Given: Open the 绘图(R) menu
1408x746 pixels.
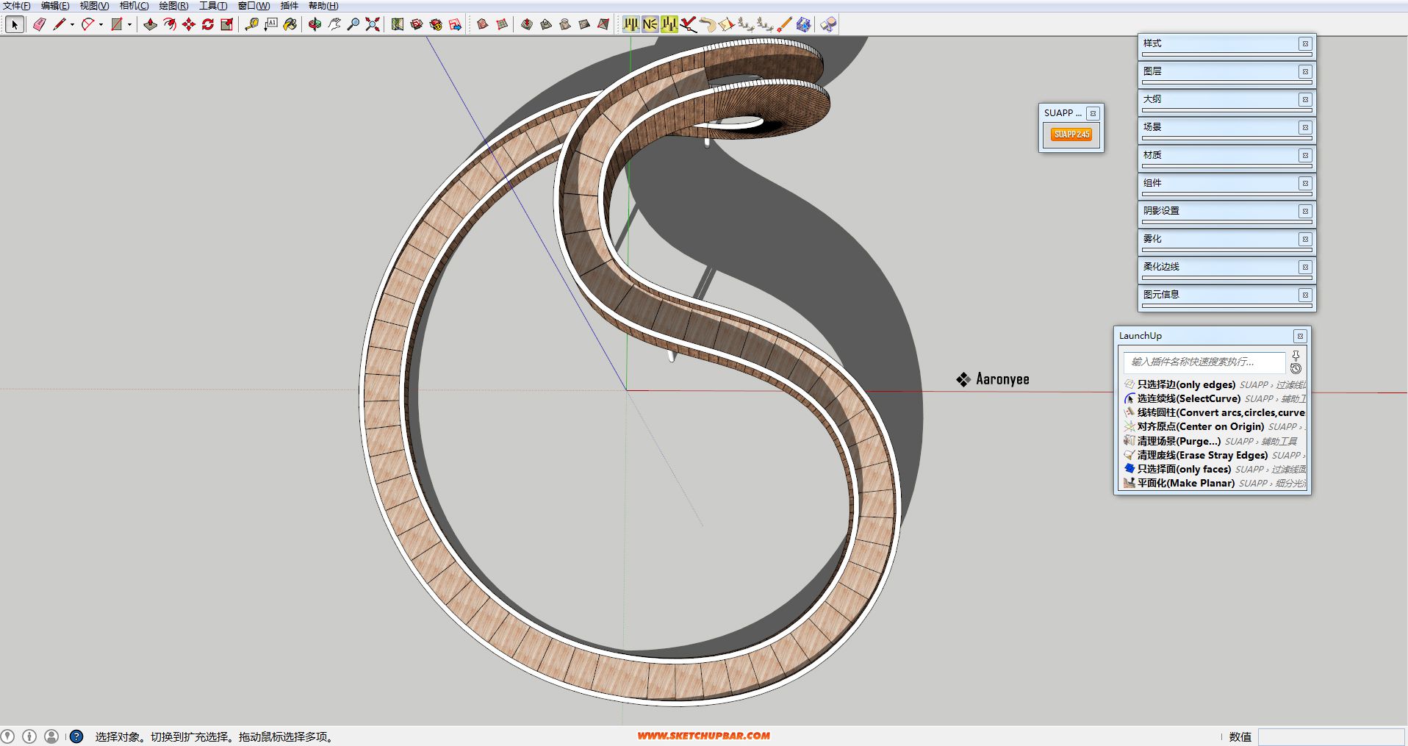Looking at the screenshot, I should point(173,6).
